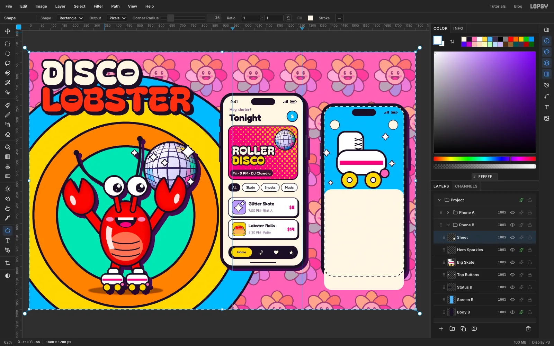Swap foreground and background colors
The height and width of the screenshot is (346, 554).
click(452, 42)
